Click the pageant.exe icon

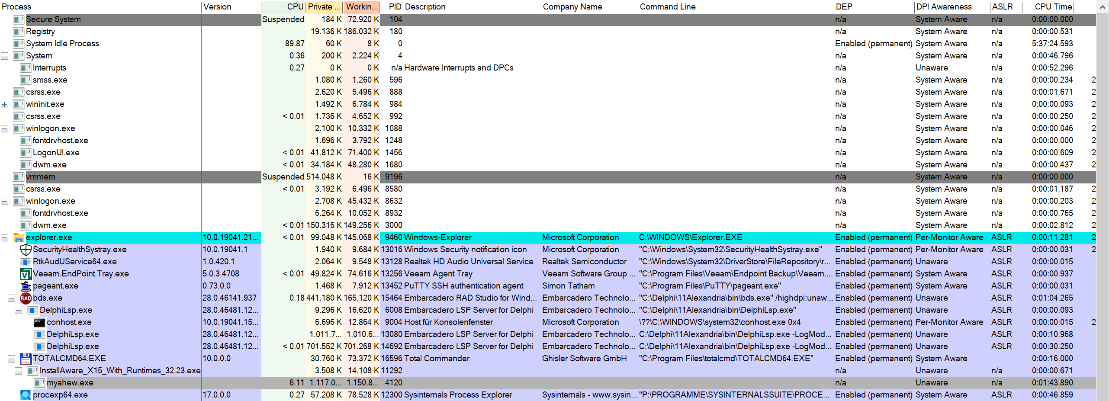pyautogui.click(x=26, y=286)
